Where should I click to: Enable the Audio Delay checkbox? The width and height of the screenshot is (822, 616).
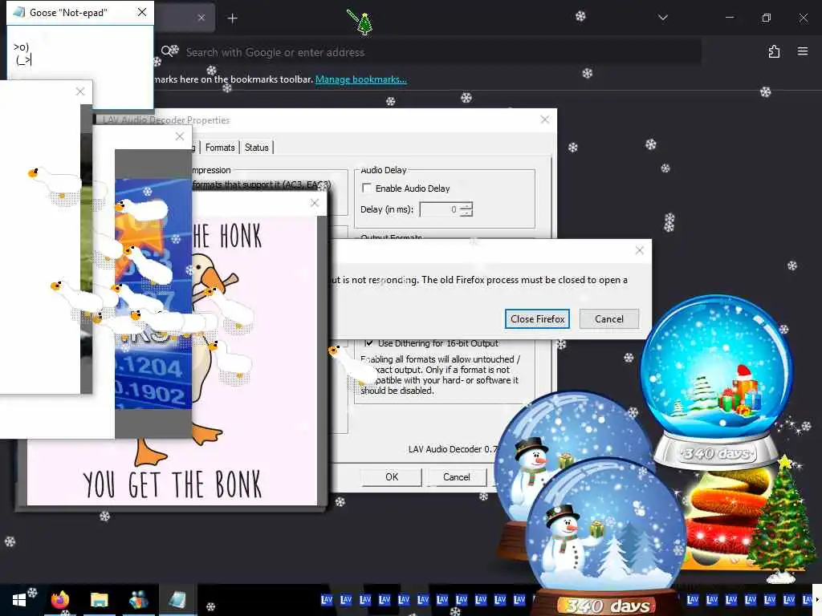367,188
